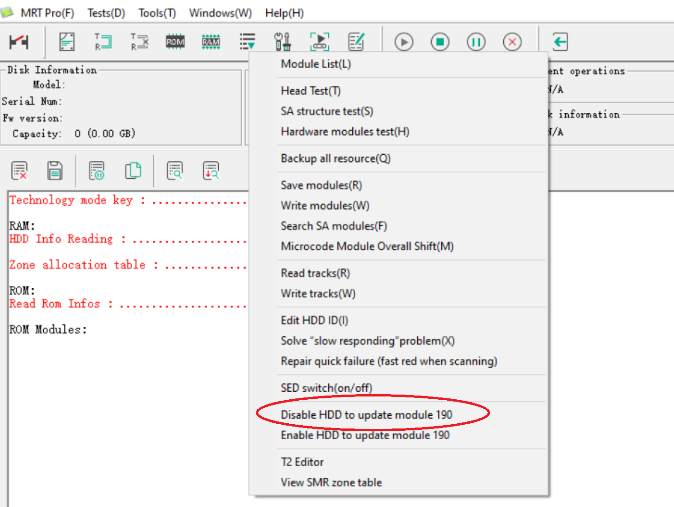Clear the log with the red X icon

pyautogui.click(x=19, y=171)
